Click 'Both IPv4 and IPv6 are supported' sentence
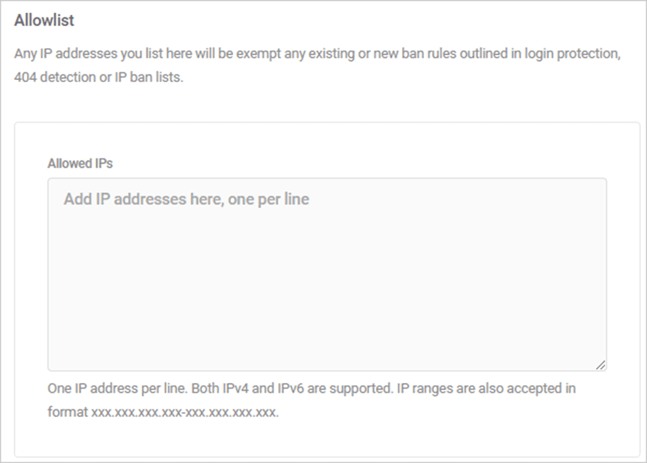This screenshot has width=647, height=463. pyautogui.click(x=292, y=389)
